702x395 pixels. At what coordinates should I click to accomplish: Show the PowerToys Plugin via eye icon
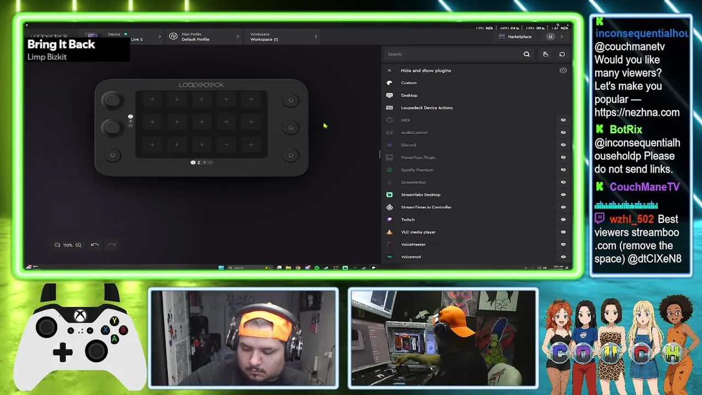(x=563, y=157)
